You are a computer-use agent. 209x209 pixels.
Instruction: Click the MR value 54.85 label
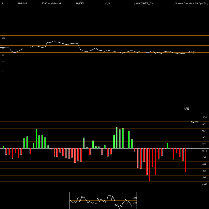click(x=194, y=122)
